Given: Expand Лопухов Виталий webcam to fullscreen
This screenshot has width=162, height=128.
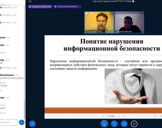Looking at the screenshot, I should (x=112, y=13).
